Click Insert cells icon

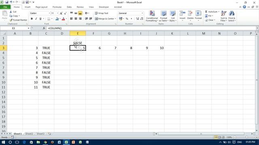183,13
